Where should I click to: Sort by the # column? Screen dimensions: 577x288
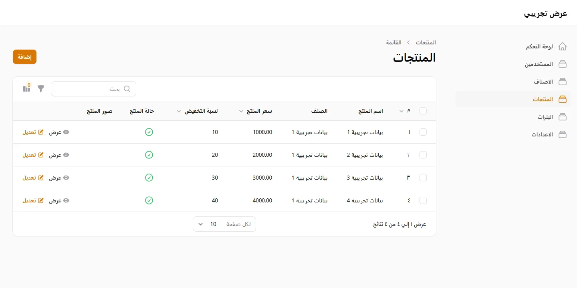click(x=405, y=111)
